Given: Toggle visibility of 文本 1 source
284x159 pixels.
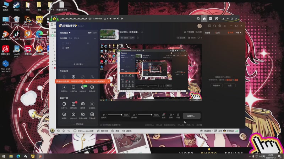Looking at the screenshot, I should (x=88, y=43).
